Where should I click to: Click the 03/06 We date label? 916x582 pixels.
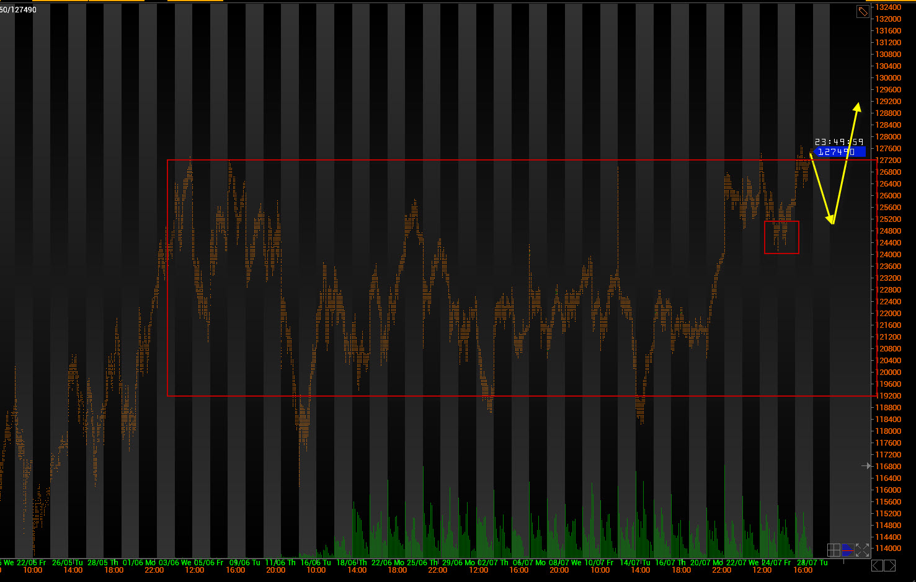[175, 563]
